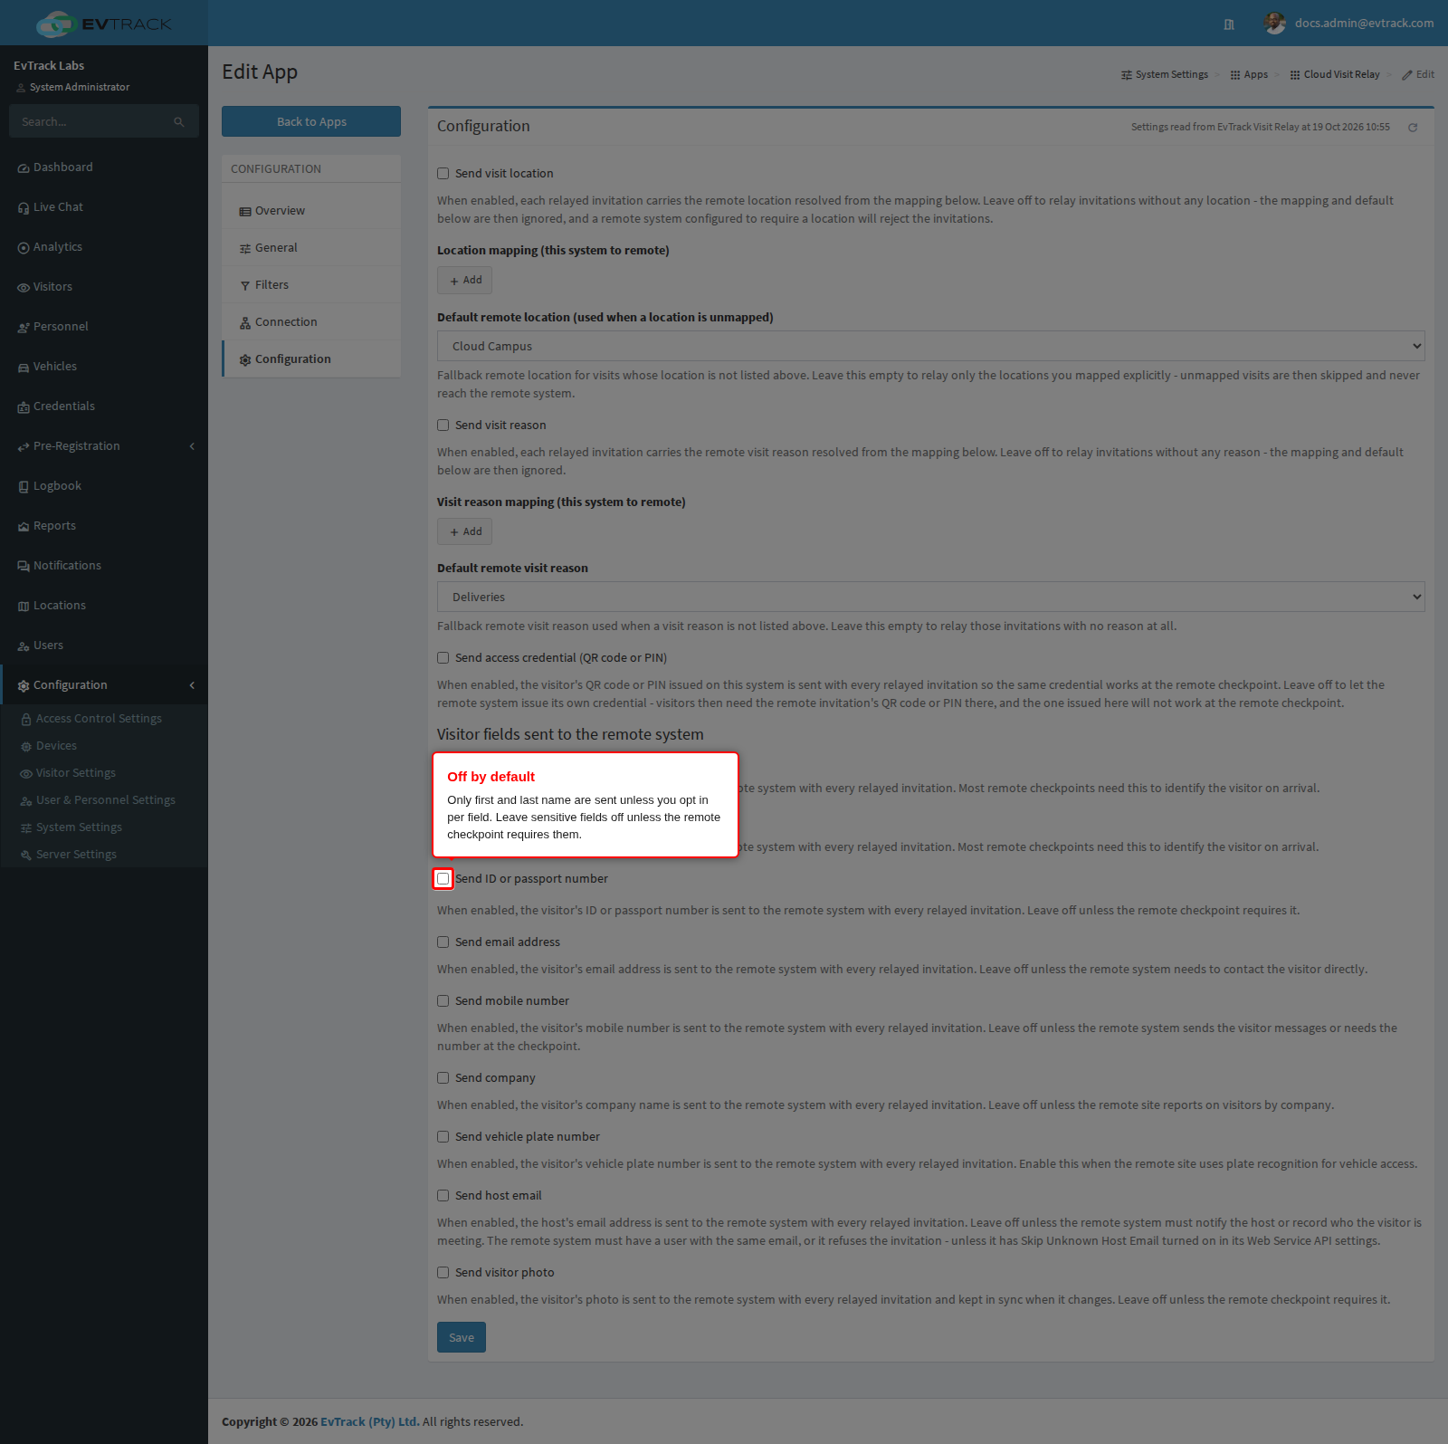1448x1444 pixels.
Task: Click the building icon in top bar
Action: click(x=1229, y=24)
